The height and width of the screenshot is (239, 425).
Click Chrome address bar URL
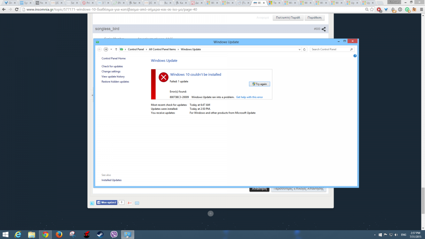point(112,10)
